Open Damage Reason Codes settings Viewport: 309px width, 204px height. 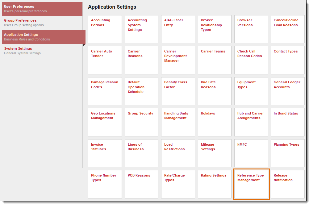pyautogui.click(x=105, y=91)
